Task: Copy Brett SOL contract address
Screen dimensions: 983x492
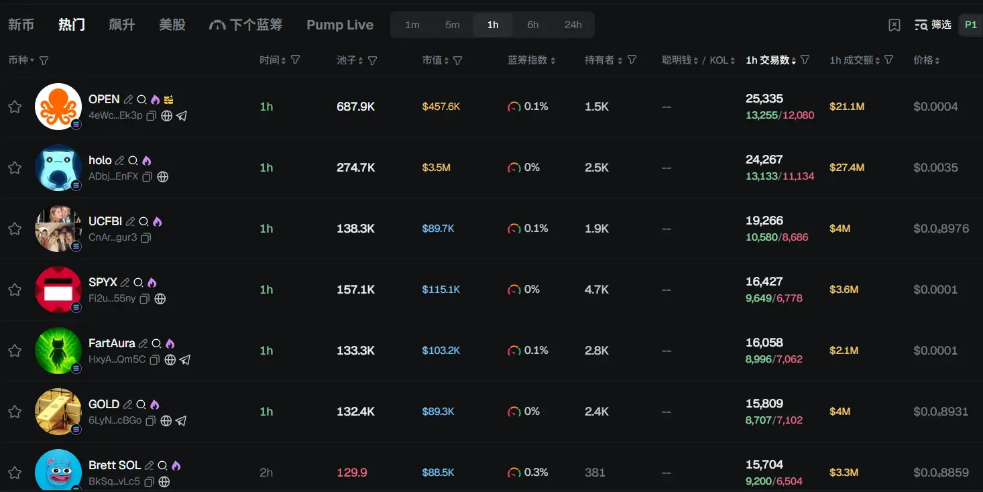Action: click(x=150, y=481)
